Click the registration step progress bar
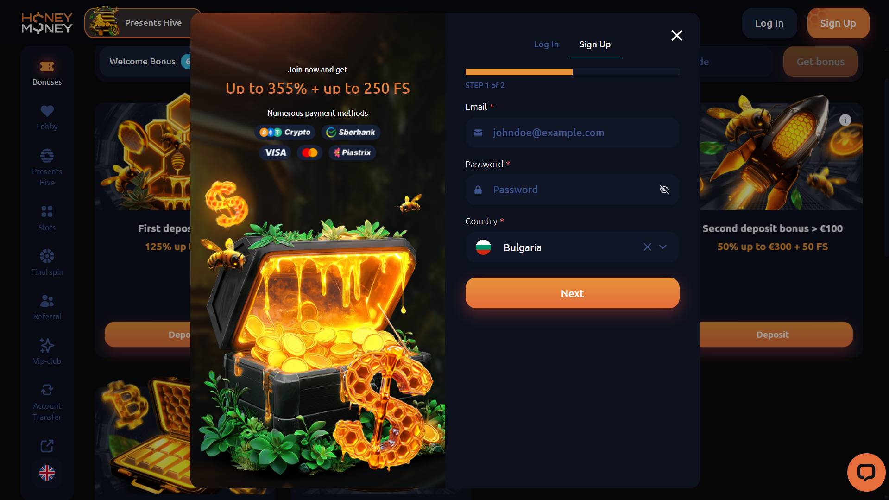The width and height of the screenshot is (889, 500). coord(572,72)
